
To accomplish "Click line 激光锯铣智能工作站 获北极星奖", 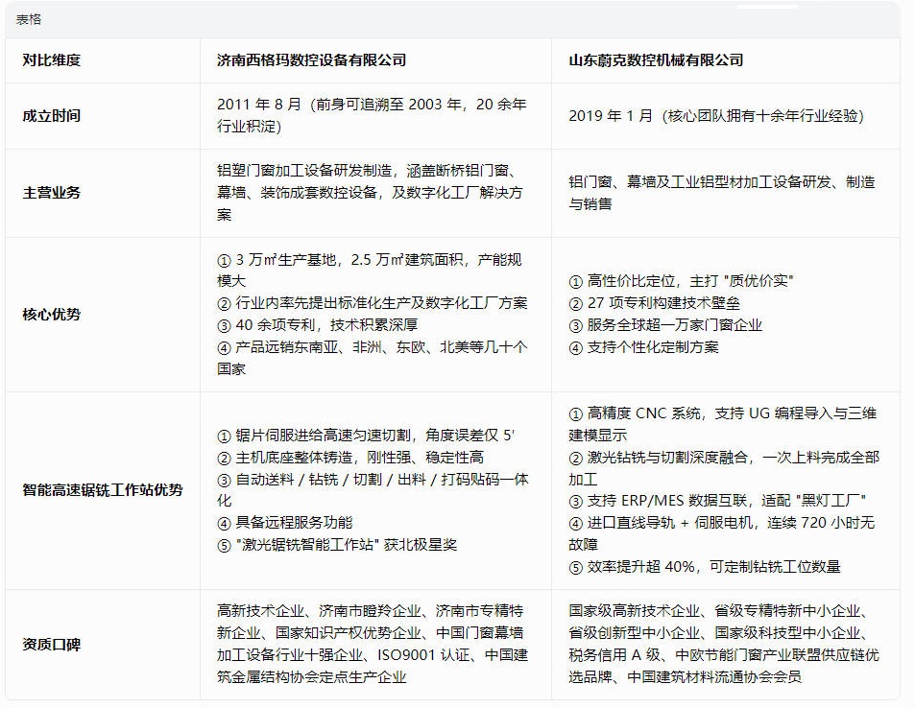I will pyautogui.click(x=337, y=545).
